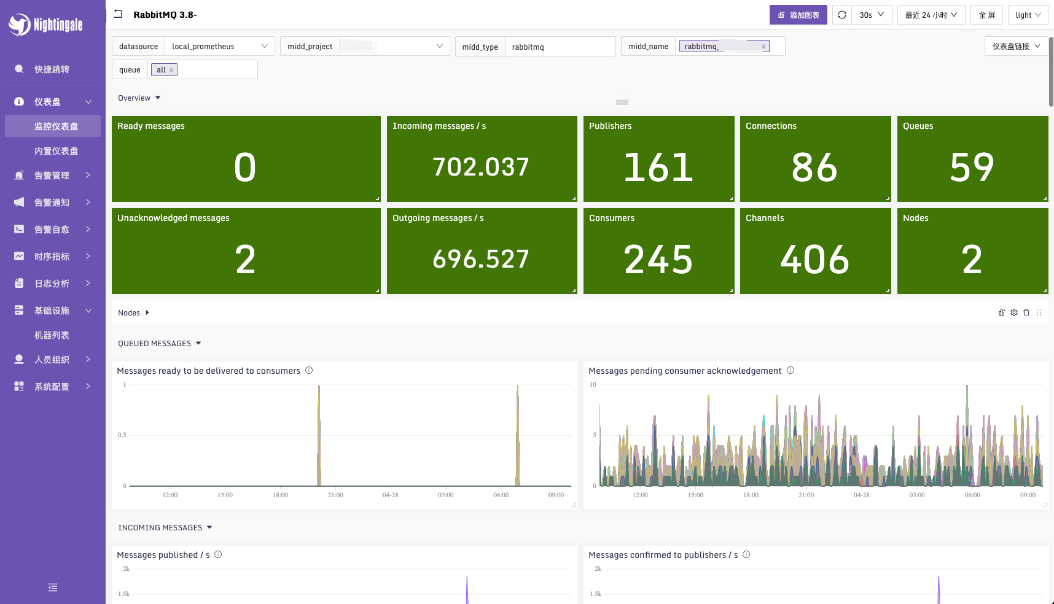This screenshot has width=1054, height=604.
Task: Open the 仪表盘链接 dropdown
Action: (1017, 46)
